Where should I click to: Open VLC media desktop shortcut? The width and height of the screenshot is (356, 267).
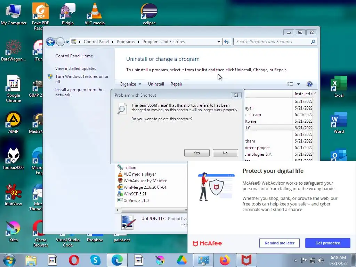pyautogui.click(x=95, y=14)
